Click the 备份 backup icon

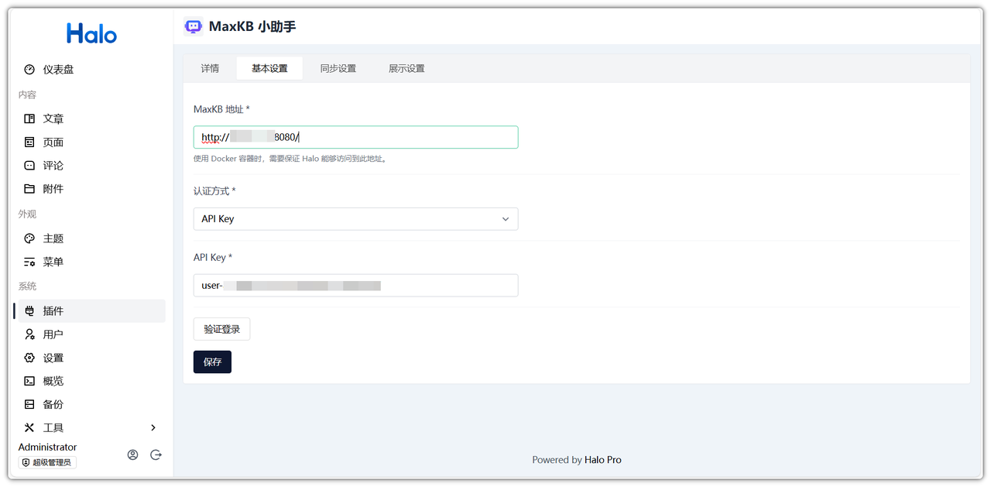(x=29, y=404)
